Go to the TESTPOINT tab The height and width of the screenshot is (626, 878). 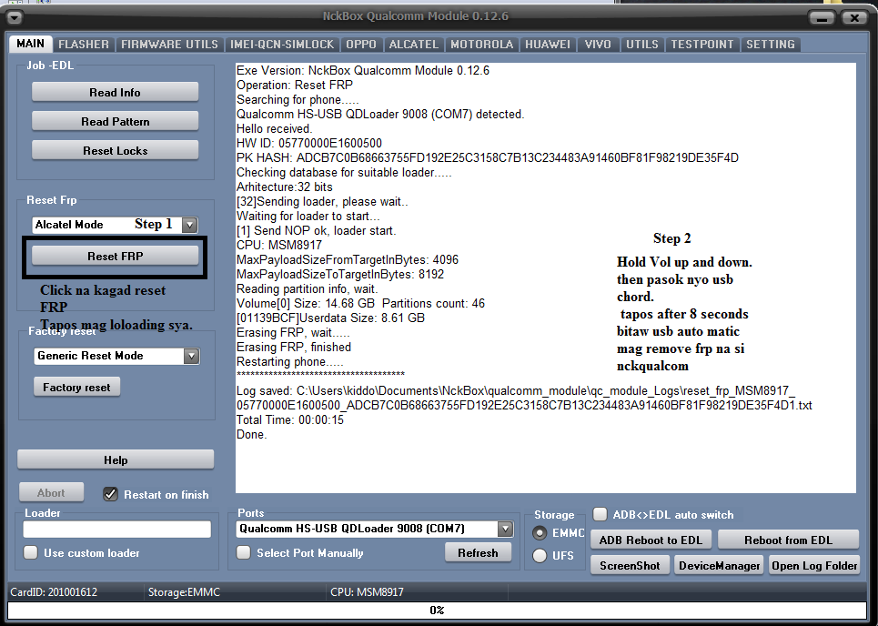point(702,45)
